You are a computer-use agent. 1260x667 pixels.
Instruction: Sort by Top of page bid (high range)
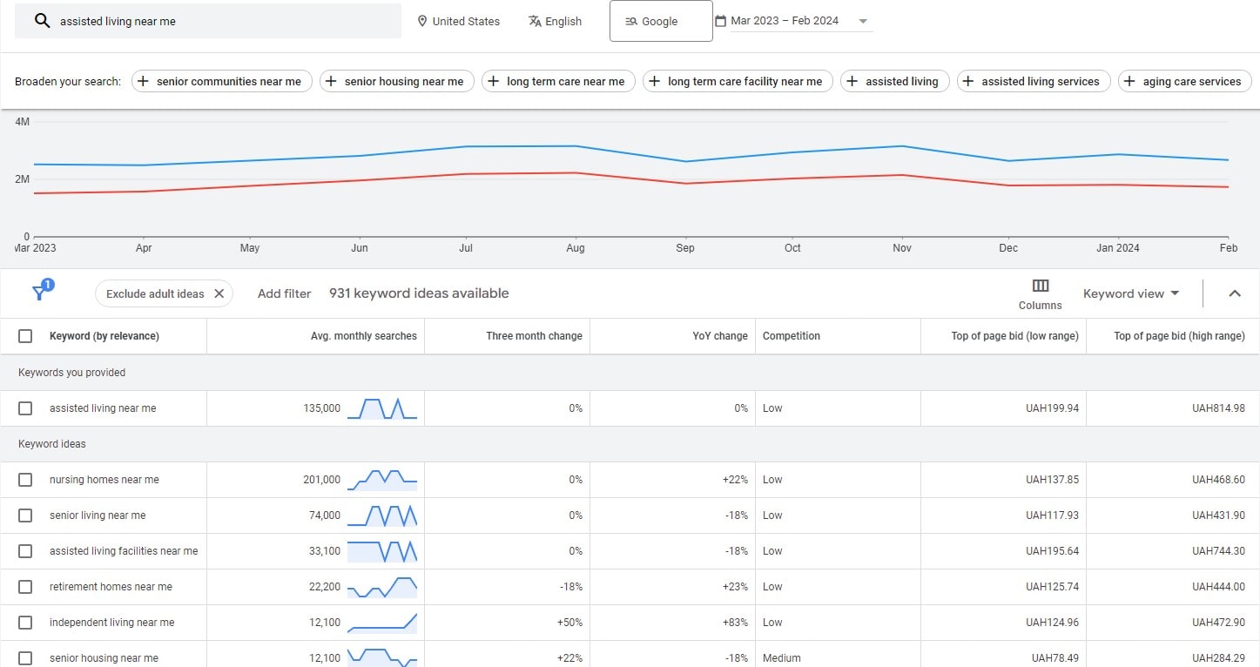tap(1179, 336)
